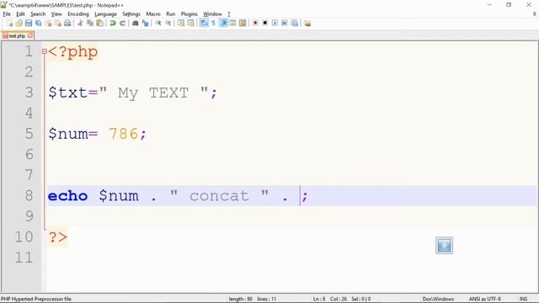The height and width of the screenshot is (303, 539).
Task: Toggle synchronized horizontal scrolling
Action: 190,23
